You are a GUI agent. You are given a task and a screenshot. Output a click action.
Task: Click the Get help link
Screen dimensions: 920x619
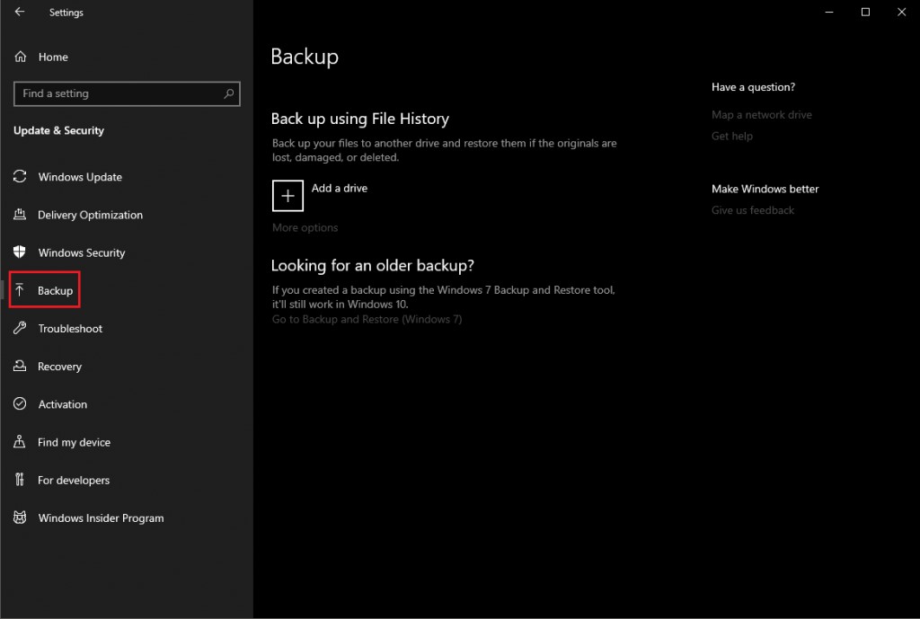[x=732, y=137]
